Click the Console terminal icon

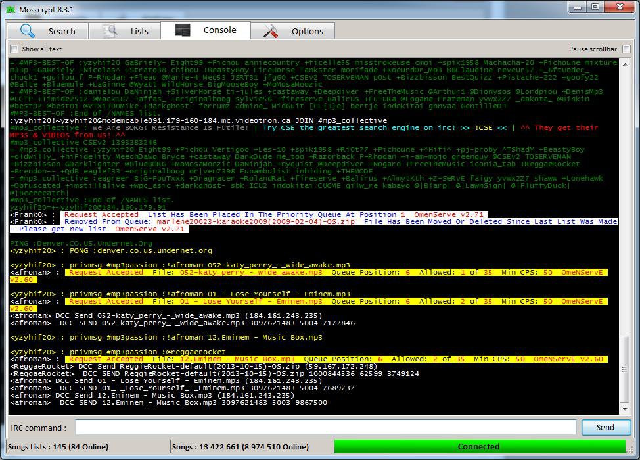pos(183,30)
